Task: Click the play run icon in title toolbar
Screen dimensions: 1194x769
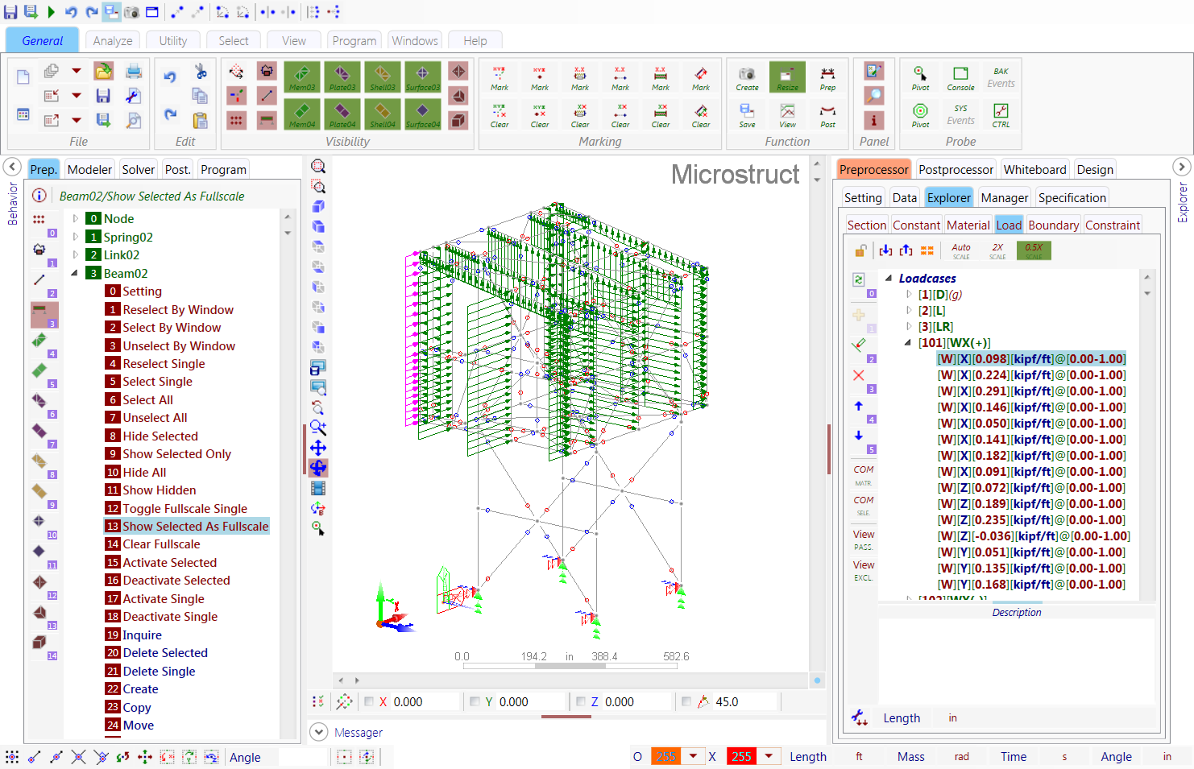Action: (x=51, y=11)
